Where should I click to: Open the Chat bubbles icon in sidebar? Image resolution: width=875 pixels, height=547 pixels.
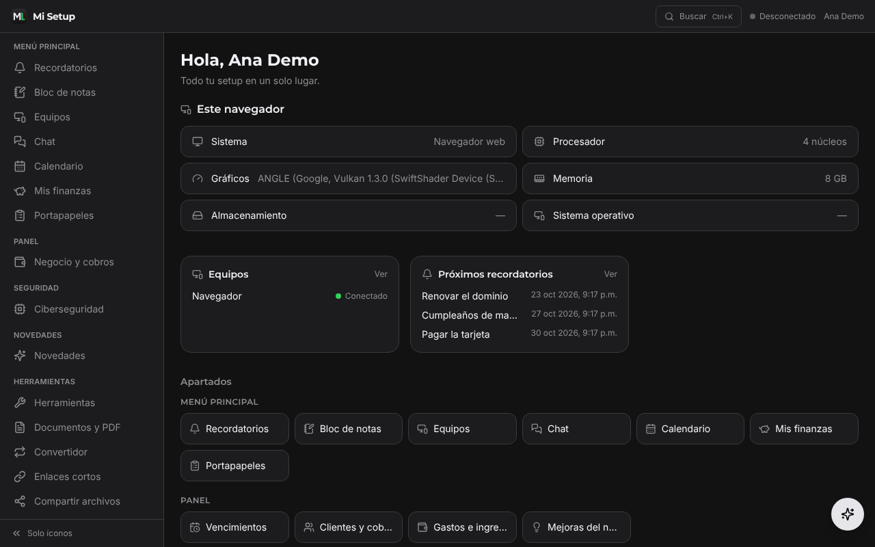[x=20, y=142]
